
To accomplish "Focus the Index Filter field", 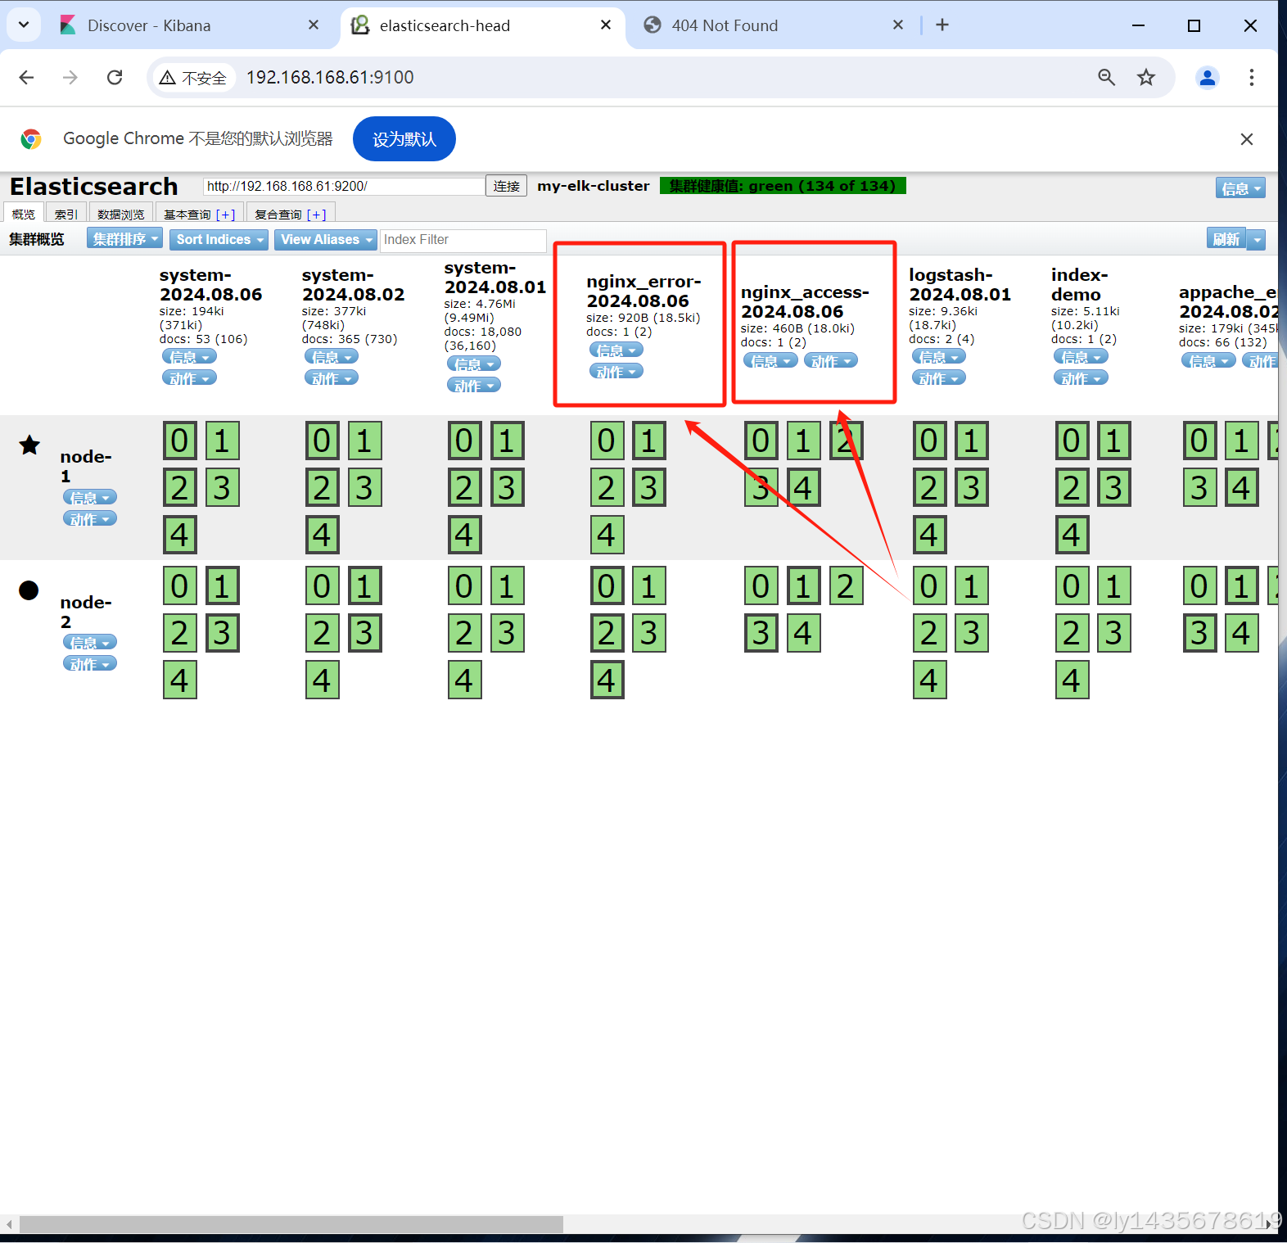I will pos(463,240).
